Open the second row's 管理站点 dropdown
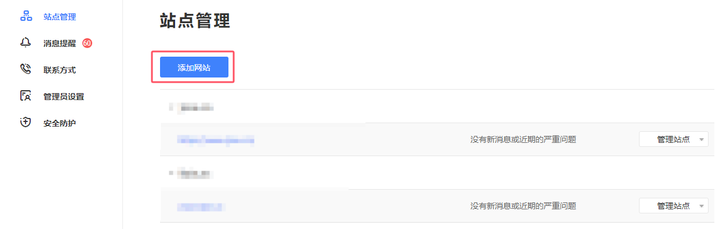 pyautogui.click(x=673, y=206)
